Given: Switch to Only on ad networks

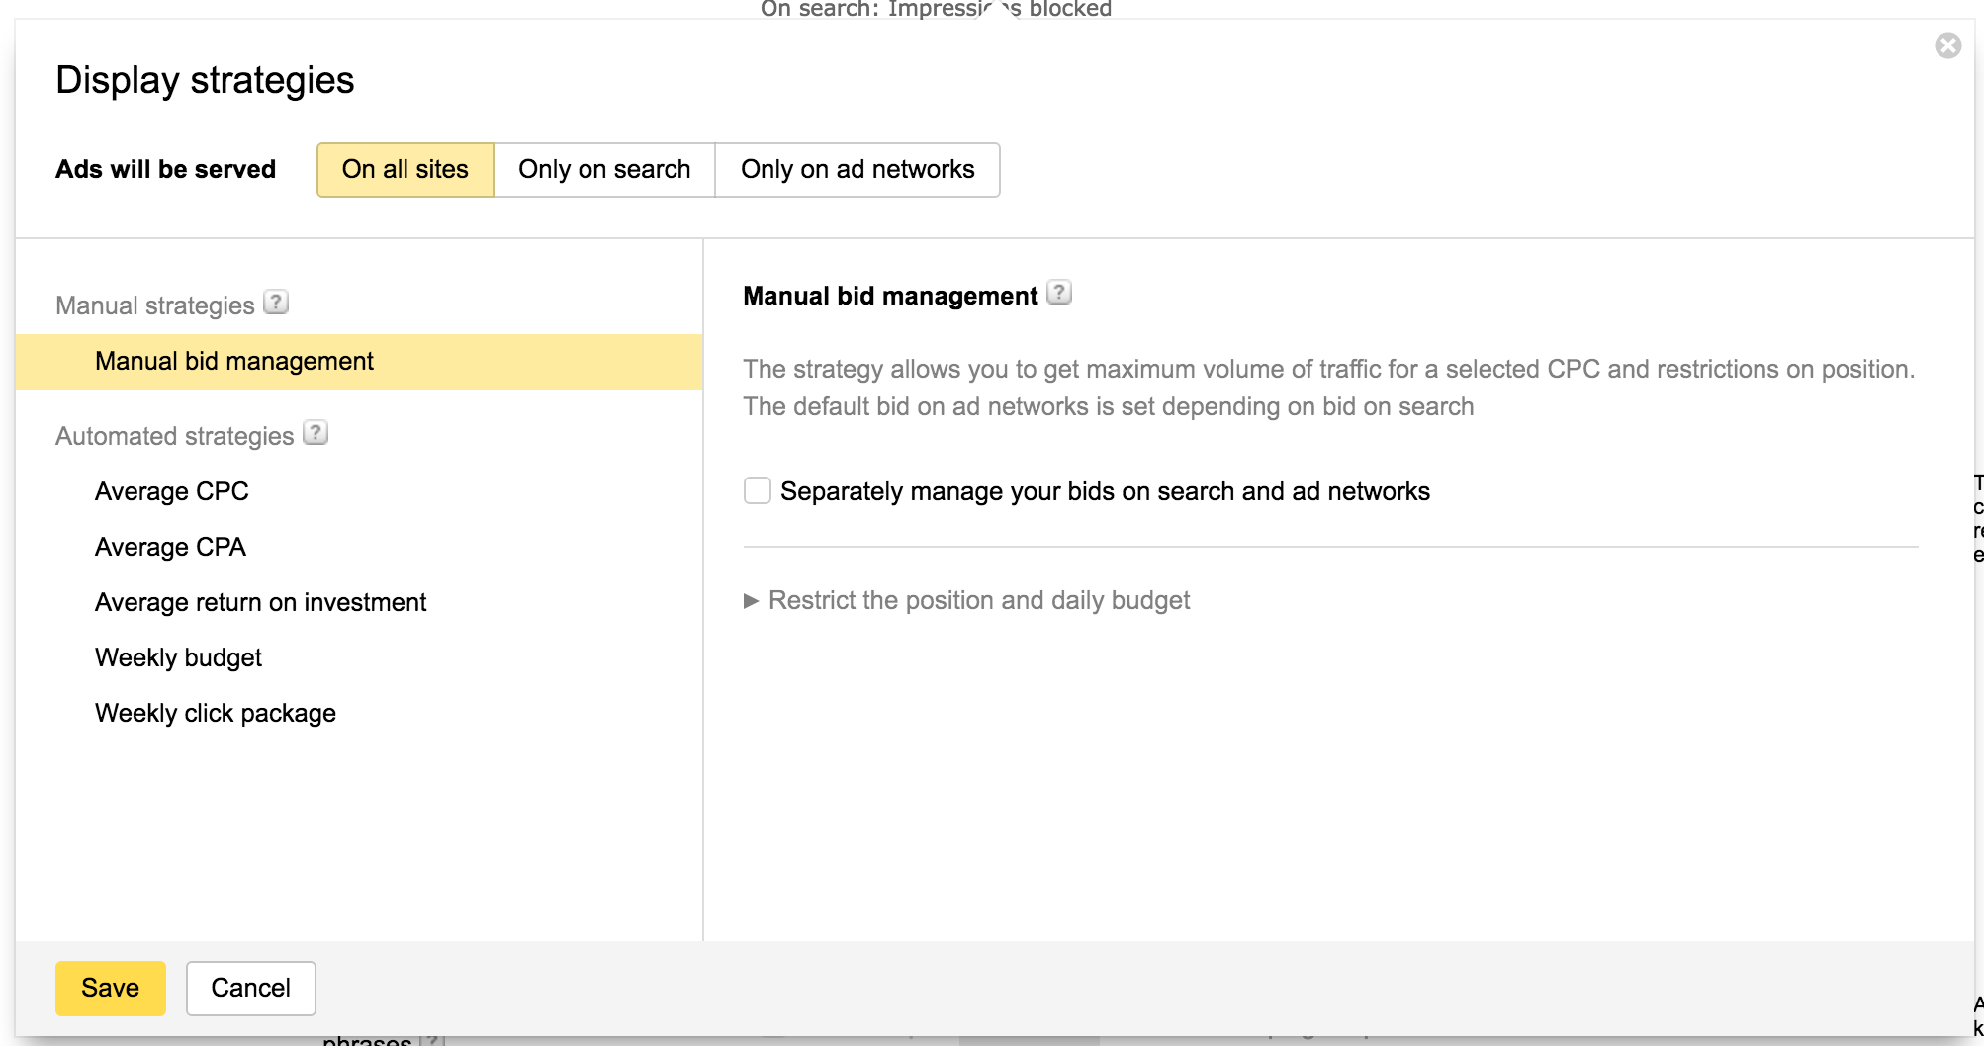Looking at the screenshot, I should pos(857,169).
